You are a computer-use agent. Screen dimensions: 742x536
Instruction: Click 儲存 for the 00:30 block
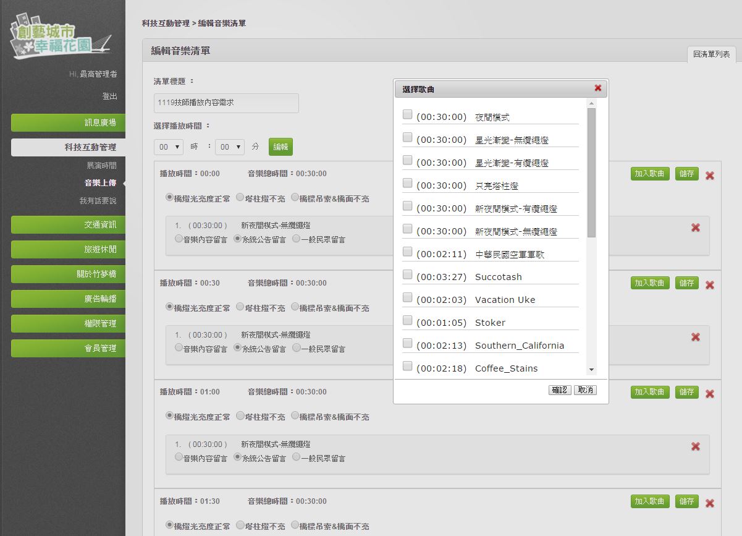[x=687, y=283]
